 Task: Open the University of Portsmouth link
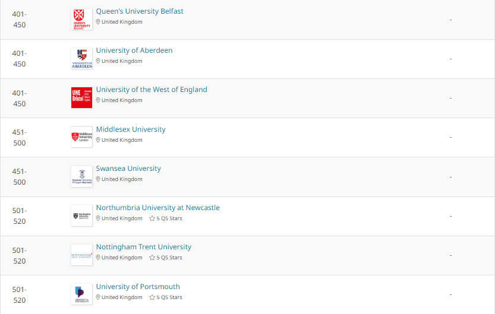tap(138, 287)
